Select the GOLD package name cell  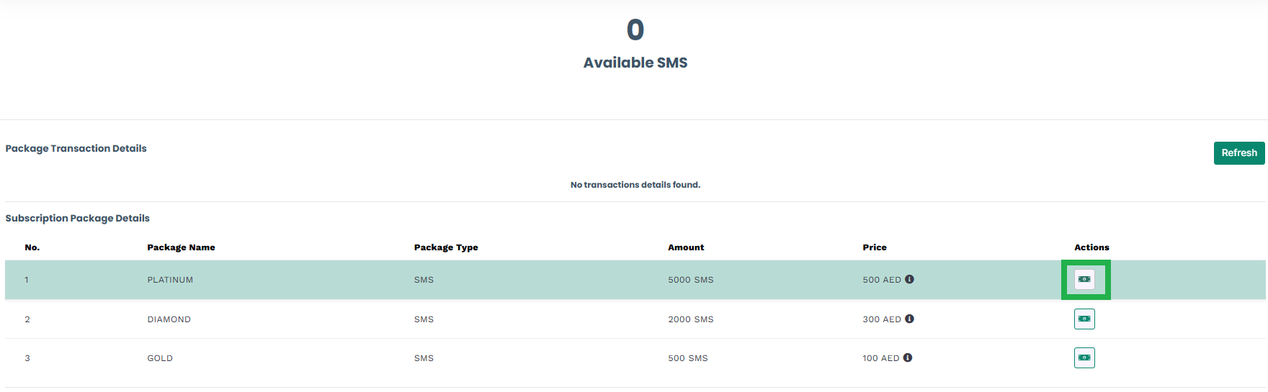[160, 358]
